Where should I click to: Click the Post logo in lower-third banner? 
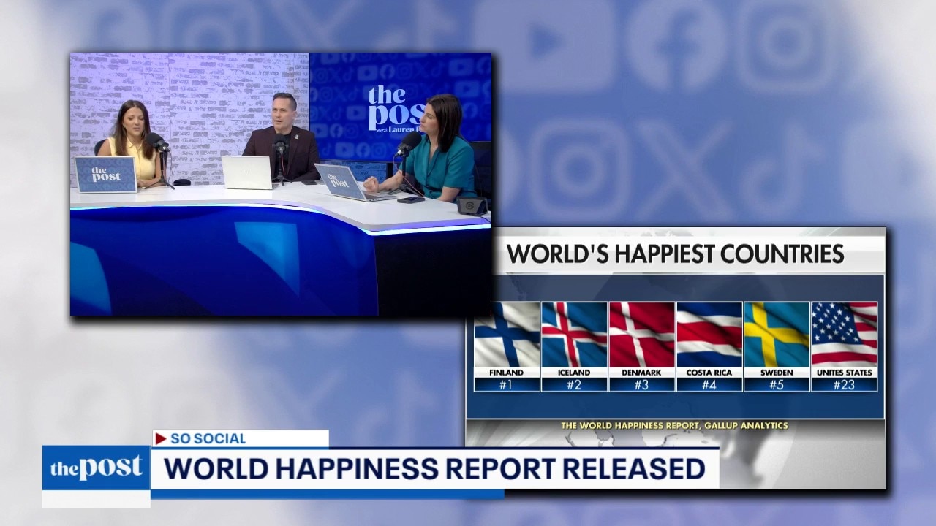pos(96,468)
